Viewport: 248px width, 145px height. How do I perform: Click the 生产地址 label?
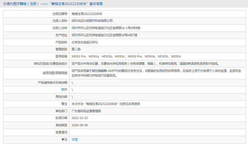[x=61, y=35]
